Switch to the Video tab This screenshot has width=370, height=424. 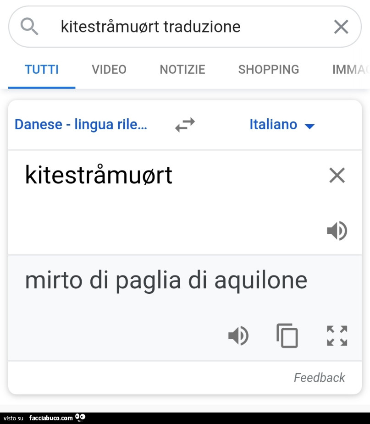109,70
